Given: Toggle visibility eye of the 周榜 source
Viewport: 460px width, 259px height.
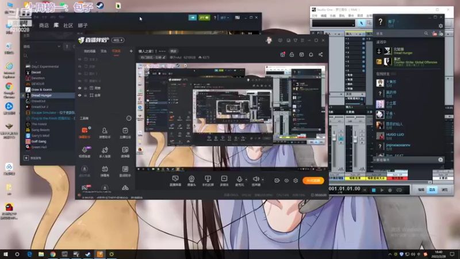Looking at the screenshot, I should pos(79,88).
